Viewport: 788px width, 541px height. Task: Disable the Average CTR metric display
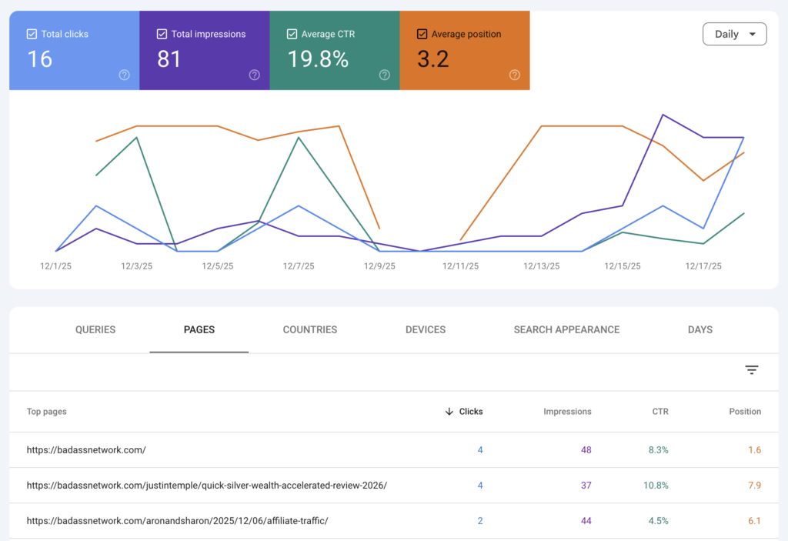(292, 33)
